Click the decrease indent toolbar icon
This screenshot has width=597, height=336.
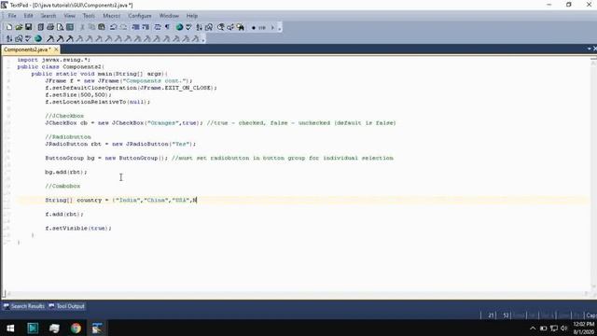135,27
